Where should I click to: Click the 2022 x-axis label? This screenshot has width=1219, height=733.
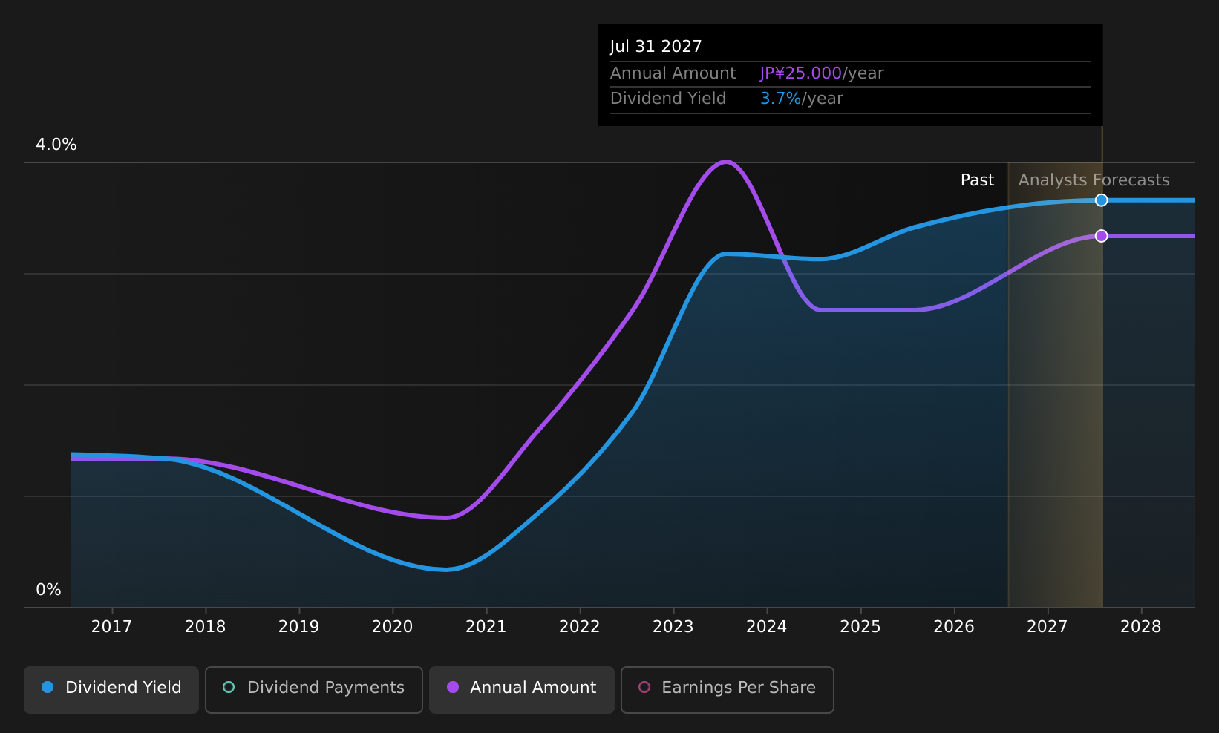click(x=579, y=627)
